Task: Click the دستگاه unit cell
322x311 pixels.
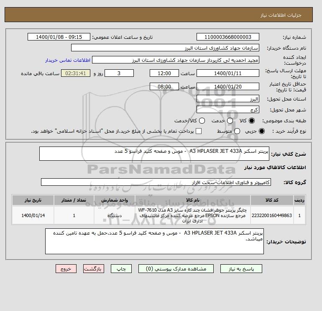Action: coord(115,215)
